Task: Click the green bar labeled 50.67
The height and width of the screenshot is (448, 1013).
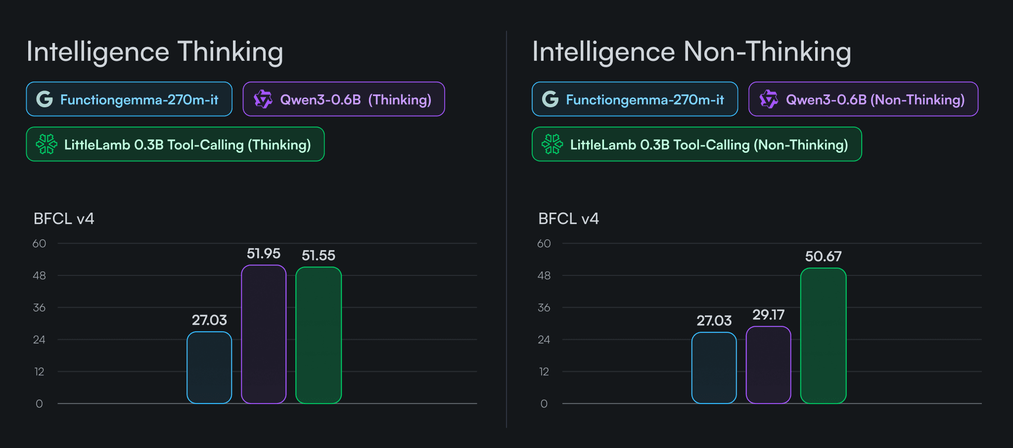Action: point(823,336)
